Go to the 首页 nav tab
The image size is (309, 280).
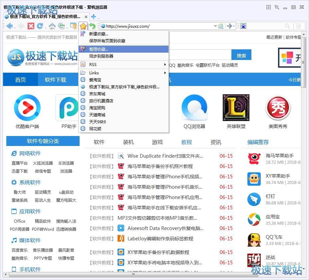pyautogui.click(x=21, y=80)
